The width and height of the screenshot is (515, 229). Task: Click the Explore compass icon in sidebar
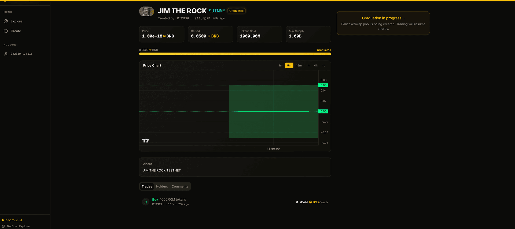pos(6,21)
